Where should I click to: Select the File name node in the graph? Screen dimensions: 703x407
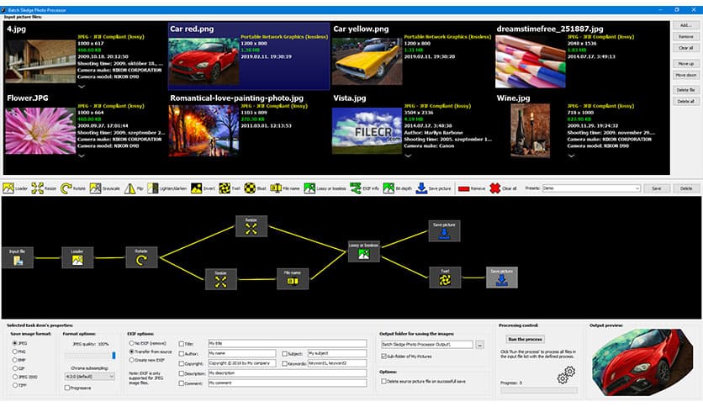[293, 279]
